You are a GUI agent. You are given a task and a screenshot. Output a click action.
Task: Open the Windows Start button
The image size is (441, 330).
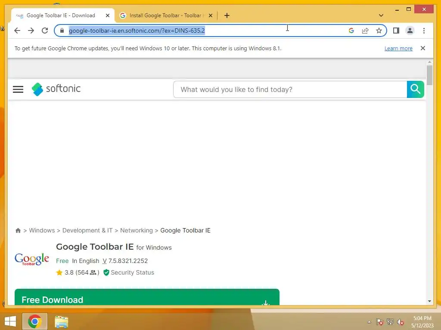(x=10, y=321)
